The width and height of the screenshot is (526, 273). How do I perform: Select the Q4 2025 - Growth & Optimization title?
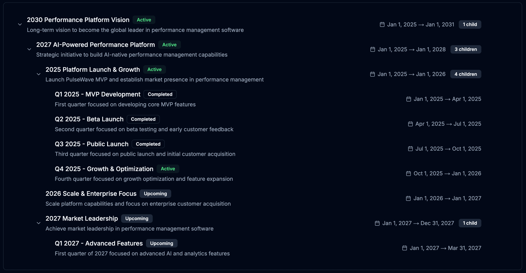pos(104,169)
